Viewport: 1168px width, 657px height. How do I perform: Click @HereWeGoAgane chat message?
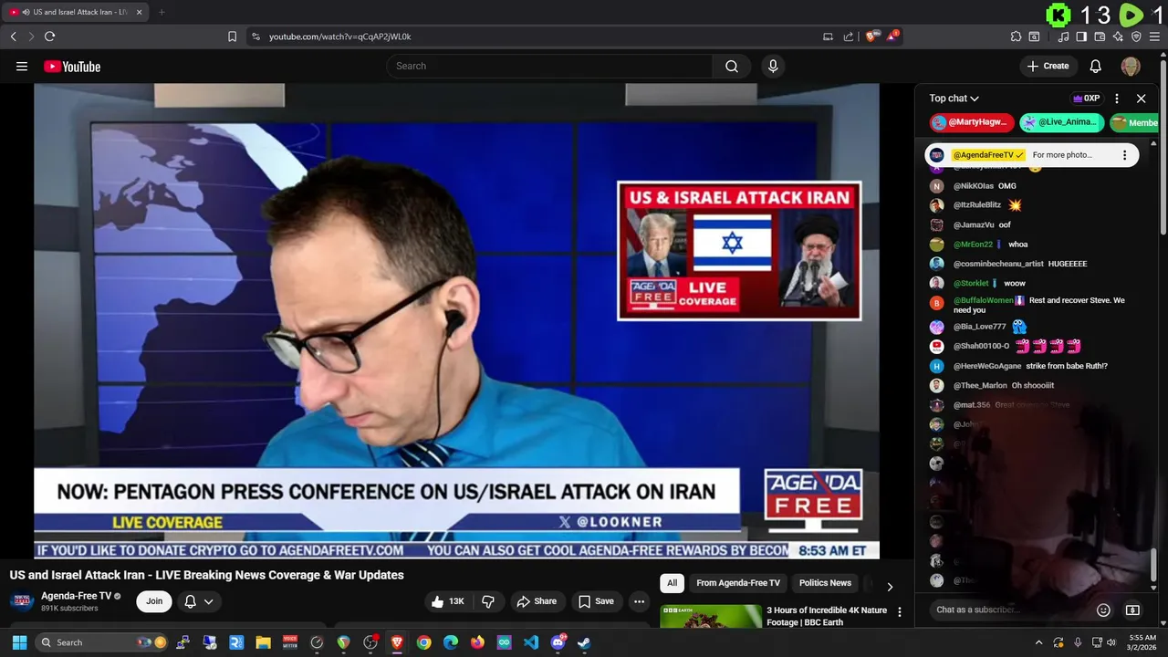point(1030,366)
